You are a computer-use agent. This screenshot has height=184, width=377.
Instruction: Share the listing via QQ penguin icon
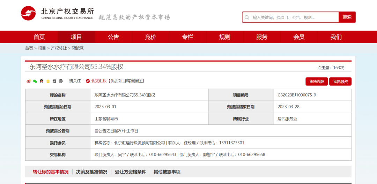click(41, 81)
